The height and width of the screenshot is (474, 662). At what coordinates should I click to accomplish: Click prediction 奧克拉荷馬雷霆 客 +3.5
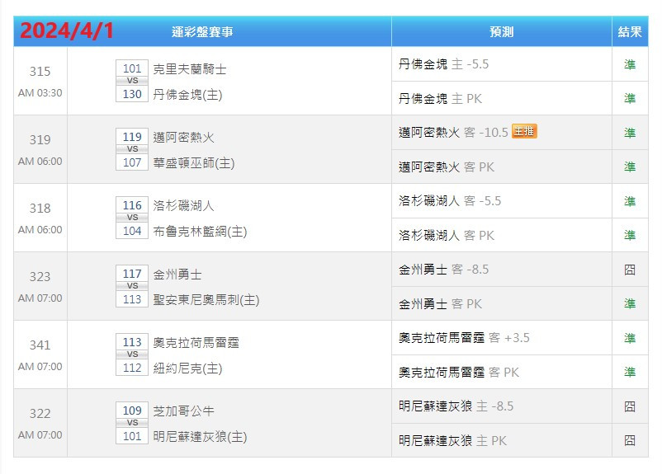(x=464, y=338)
